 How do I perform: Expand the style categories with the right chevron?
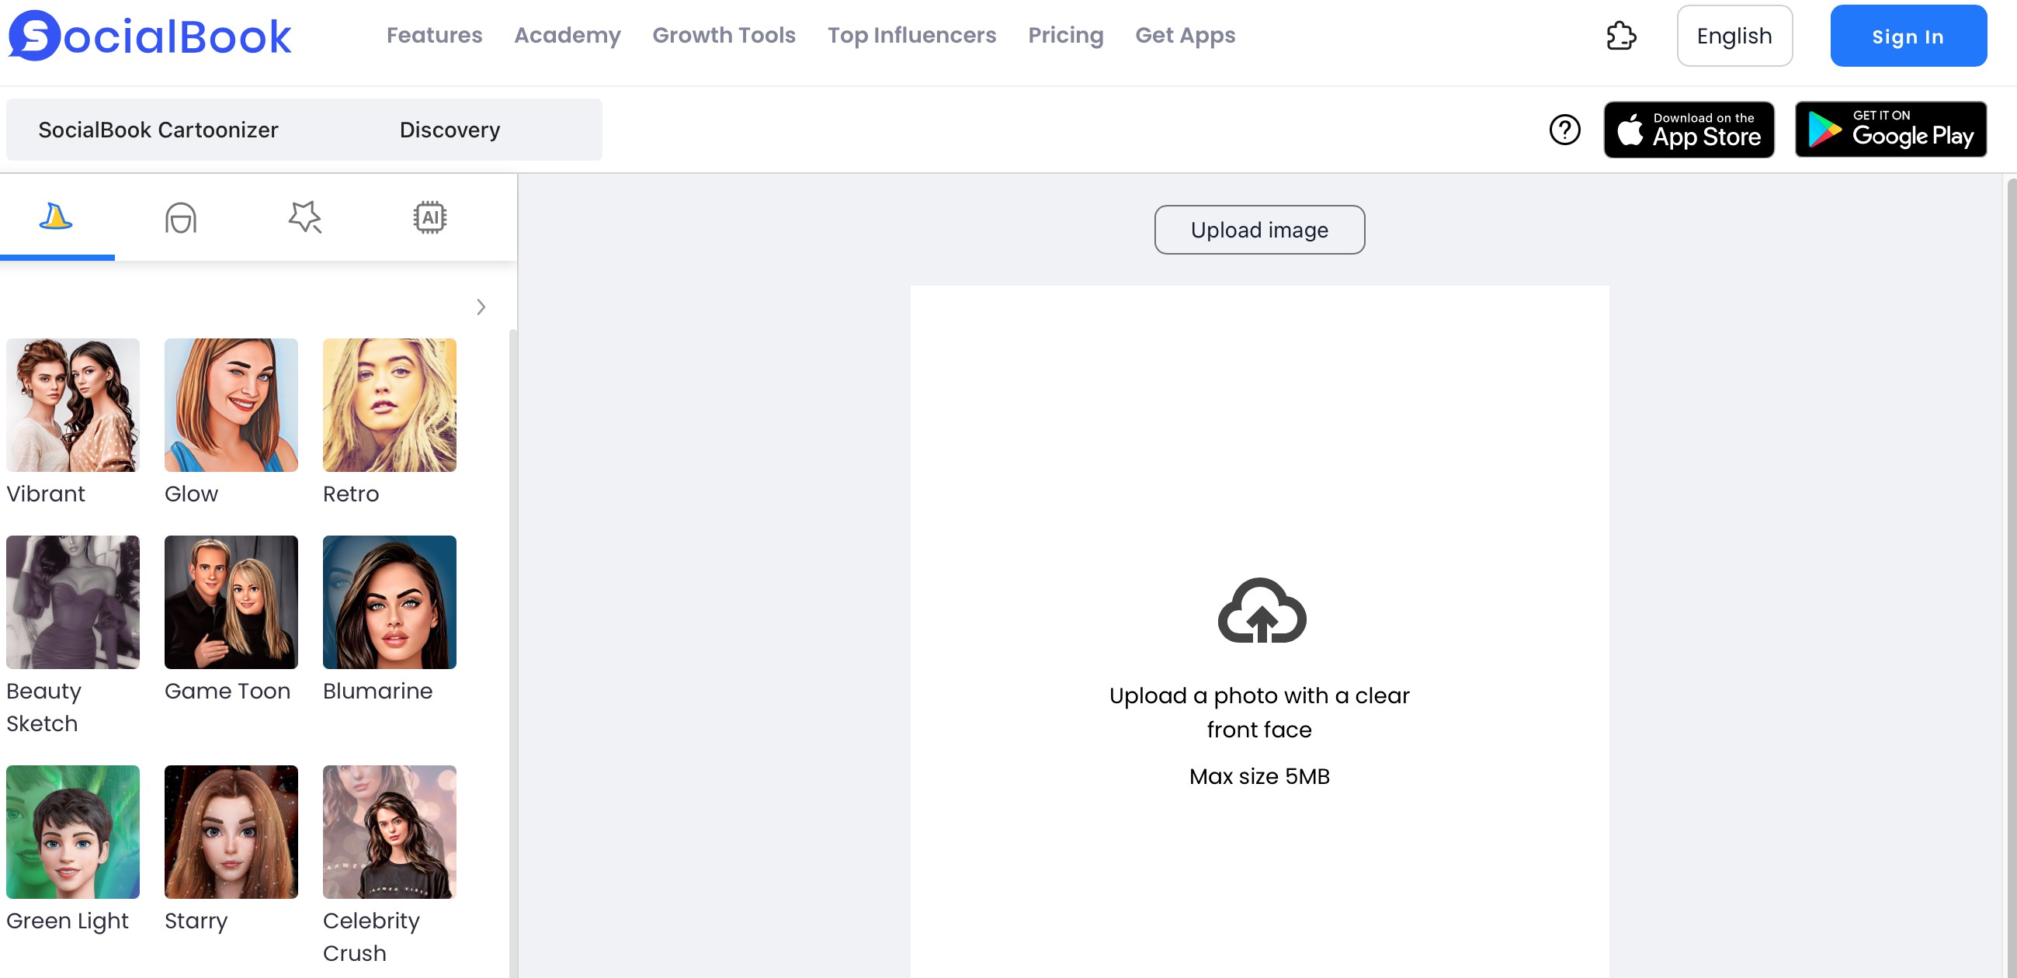(481, 307)
